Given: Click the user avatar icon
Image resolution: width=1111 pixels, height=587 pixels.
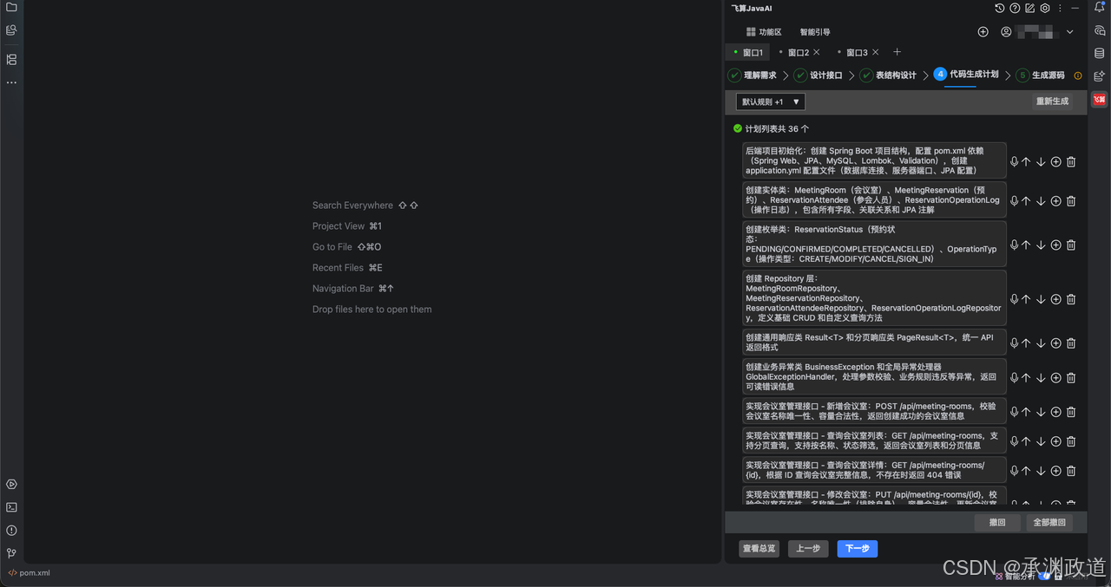Looking at the screenshot, I should click(1006, 32).
